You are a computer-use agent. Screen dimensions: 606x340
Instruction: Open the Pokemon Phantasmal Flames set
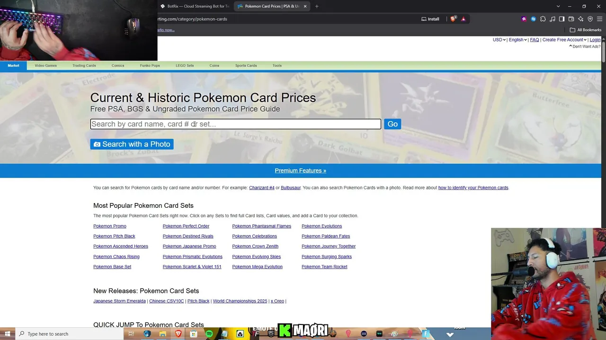click(x=261, y=226)
